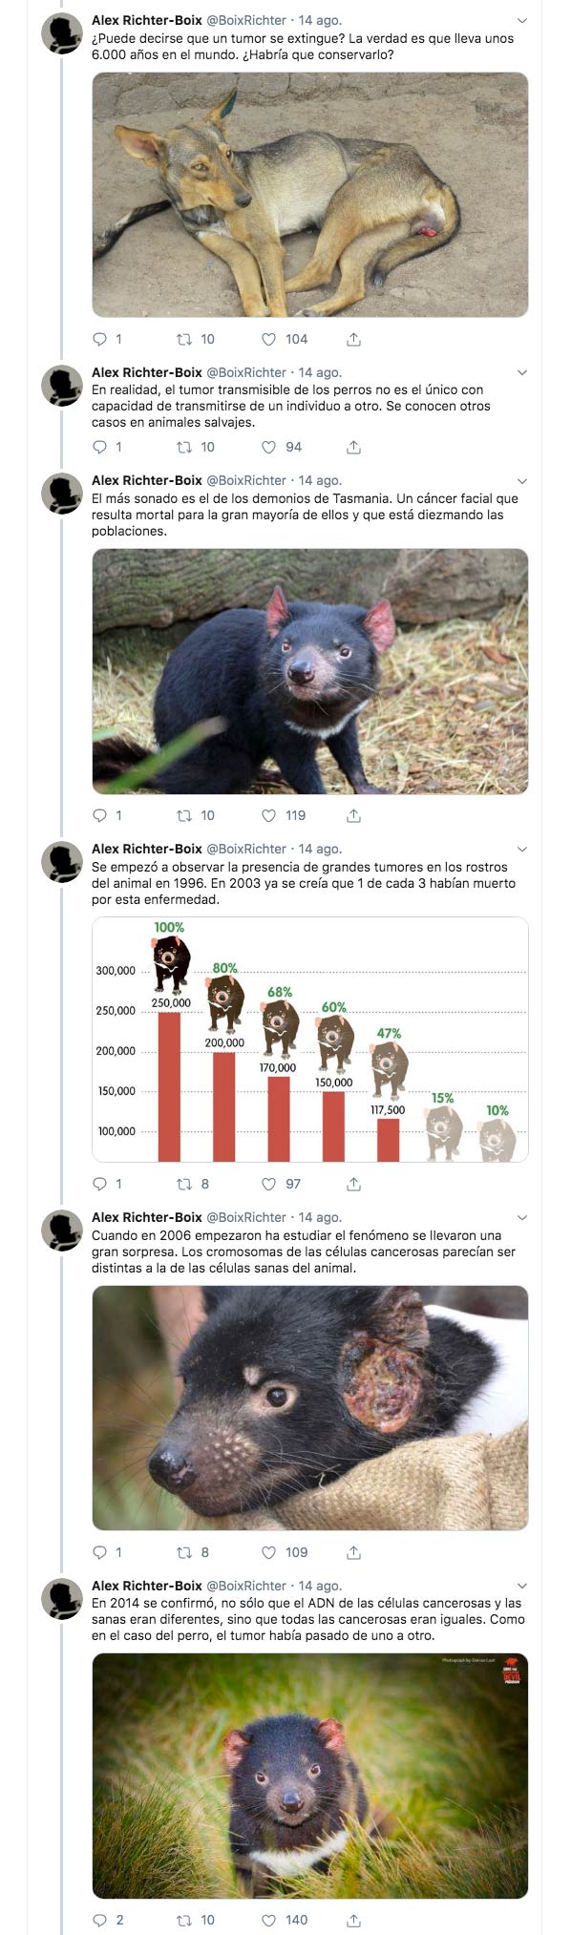Open Alex Richter-Boix profile name on first tweet
Image resolution: width=571 pixels, height=1935 pixels.
pos(147,20)
